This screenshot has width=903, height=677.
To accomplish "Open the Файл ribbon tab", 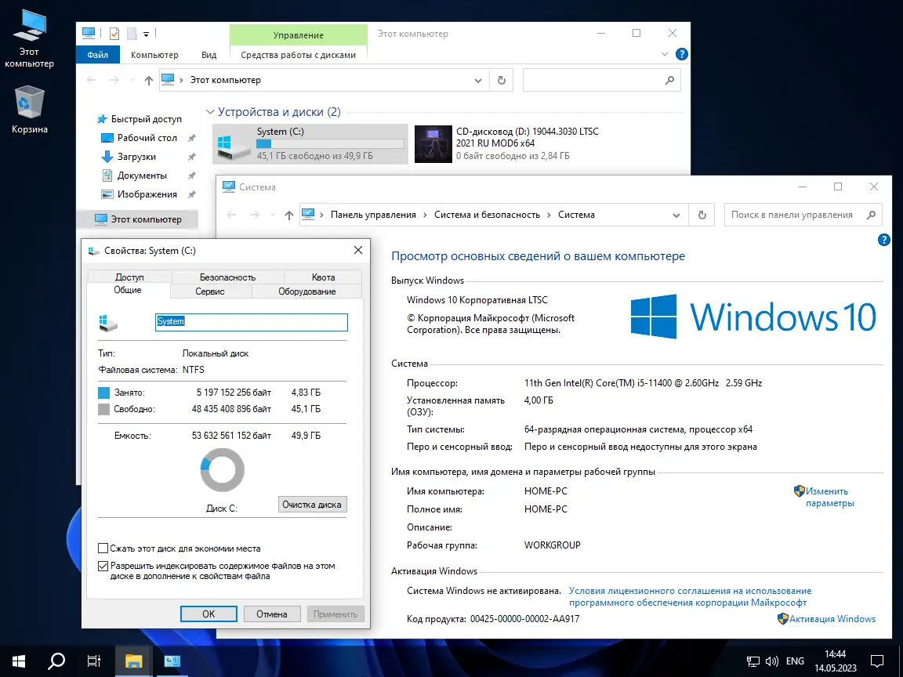I will (x=98, y=55).
